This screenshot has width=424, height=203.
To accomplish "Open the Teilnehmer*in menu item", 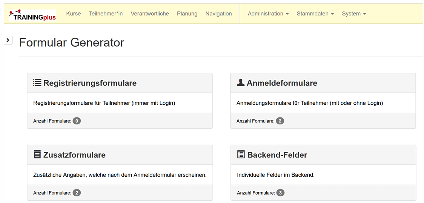I will (x=106, y=14).
